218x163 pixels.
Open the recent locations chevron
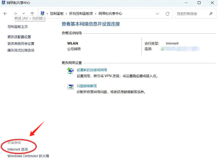[24, 14]
